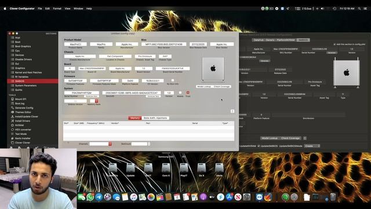Click the Boot.log tool icon

pyautogui.click(x=12, y=103)
